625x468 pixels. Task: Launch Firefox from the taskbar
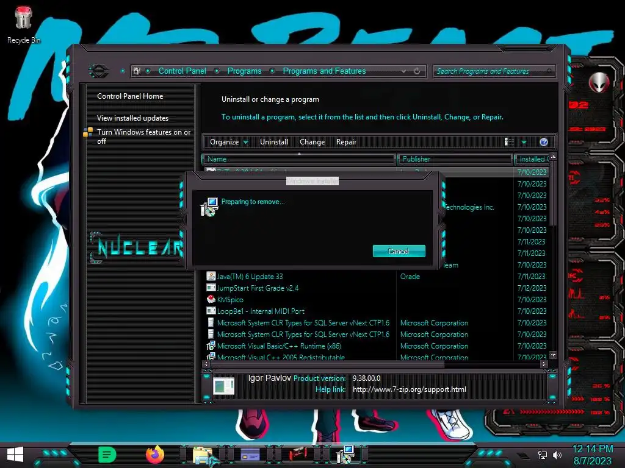pyautogui.click(x=155, y=455)
